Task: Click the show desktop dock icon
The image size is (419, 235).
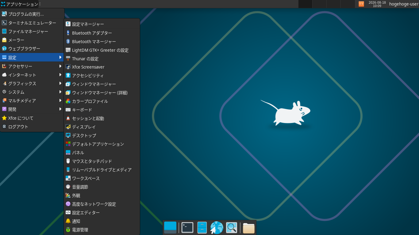Action: click(x=170, y=228)
